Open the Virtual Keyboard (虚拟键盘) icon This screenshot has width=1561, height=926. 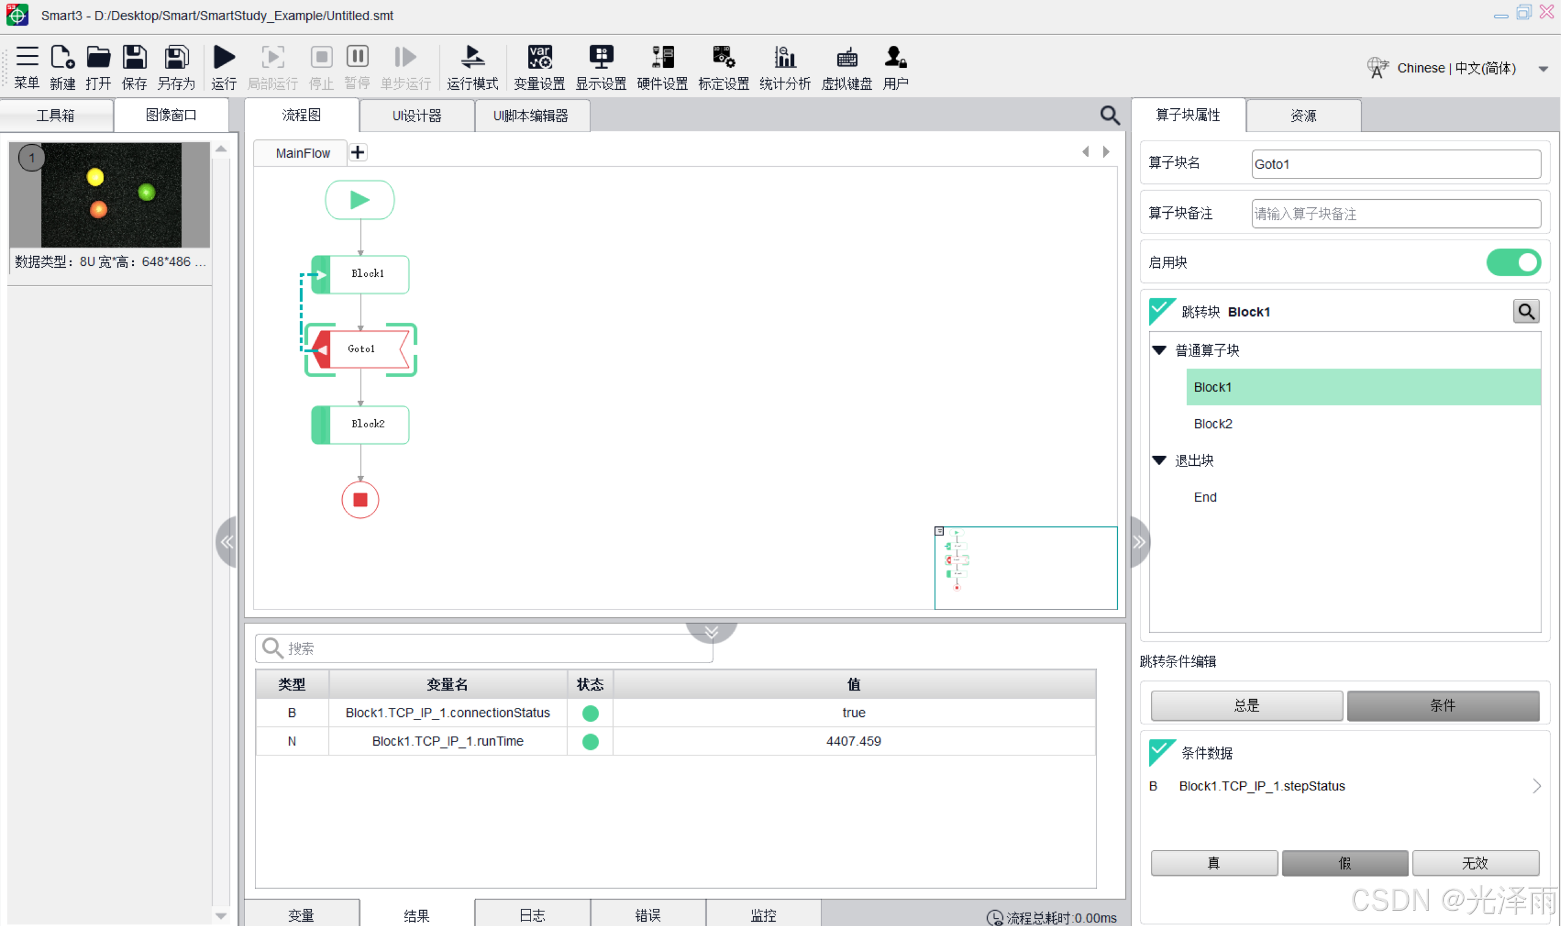click(x=846, y=58)
